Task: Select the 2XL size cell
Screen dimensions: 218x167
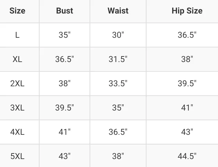Action: point(17,83)
